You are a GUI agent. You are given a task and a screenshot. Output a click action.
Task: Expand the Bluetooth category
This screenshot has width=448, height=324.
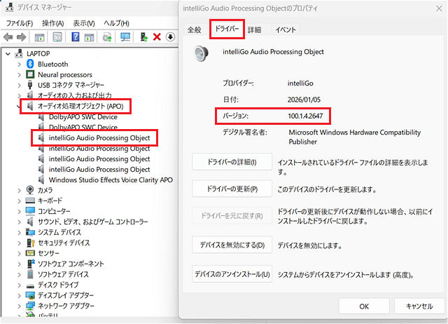[x=19, y=65]
